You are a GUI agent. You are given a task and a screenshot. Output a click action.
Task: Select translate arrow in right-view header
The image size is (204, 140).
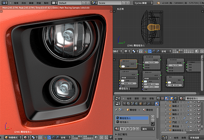click(x=150, y=51)
